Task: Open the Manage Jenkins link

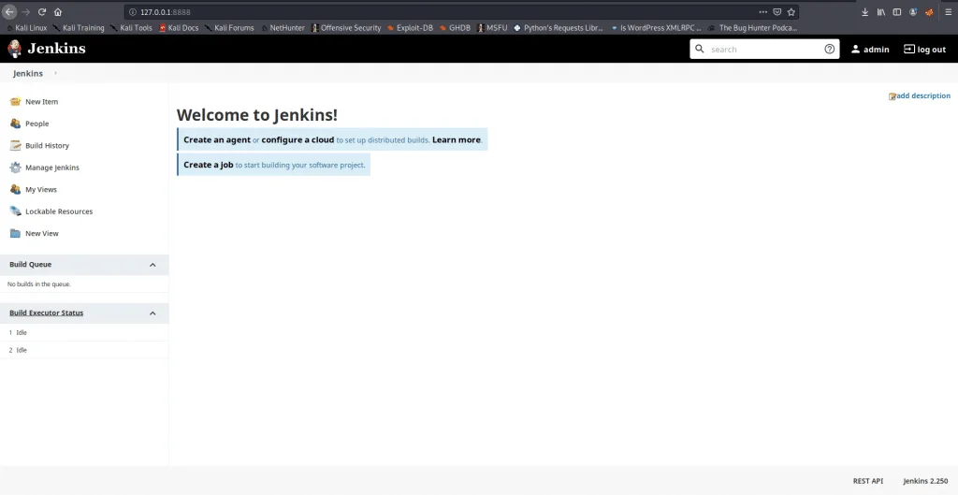Action: click(52, 167)
